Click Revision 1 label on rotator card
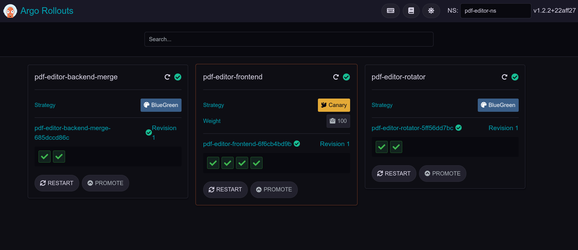 (x=503, y=128)
